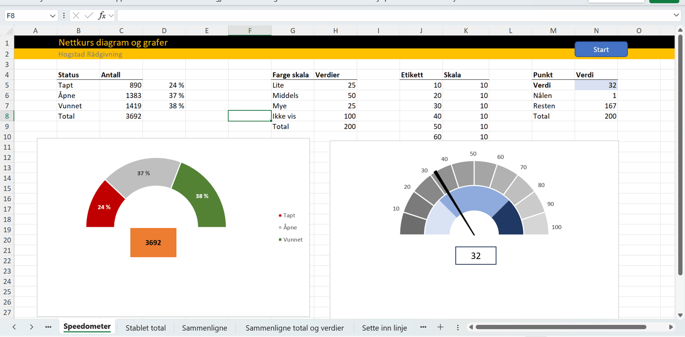This screenshot has height=337, width=685.
Task: Open sheet options via the vertical ellipsis icon
Action: [458, 327]
